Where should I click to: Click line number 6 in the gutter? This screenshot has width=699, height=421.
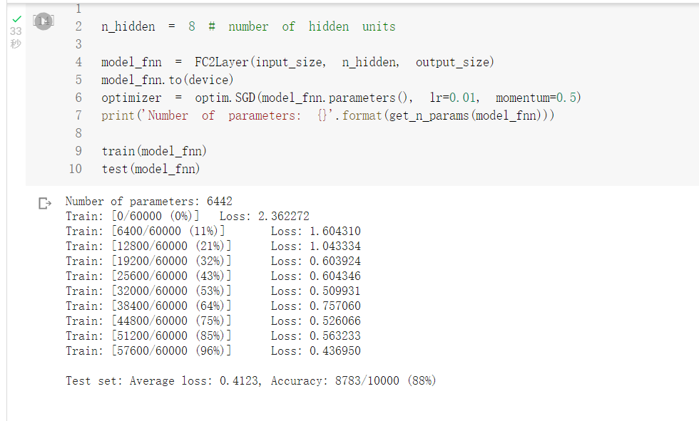point(78,98)
